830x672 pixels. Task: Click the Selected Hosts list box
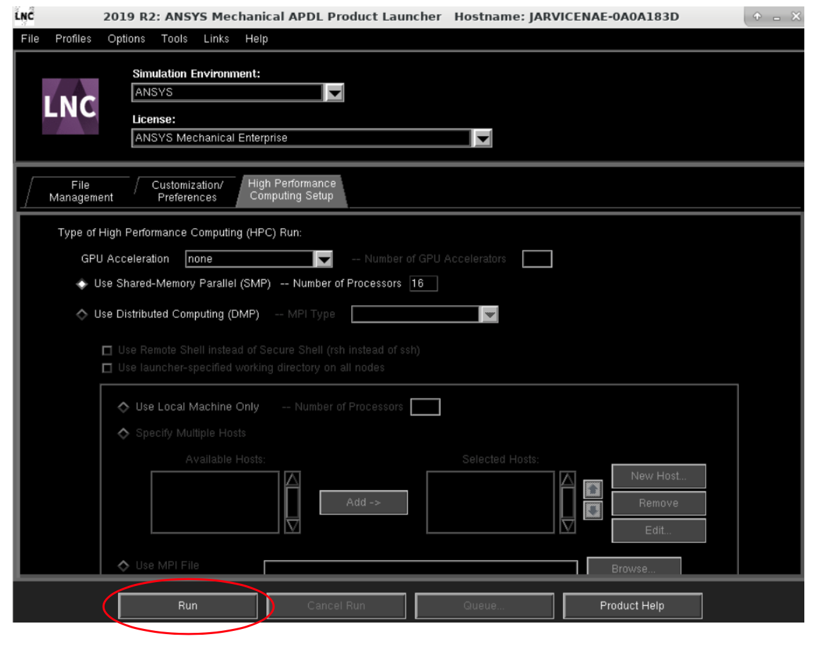pyautogui.click(x=490, y=502)
